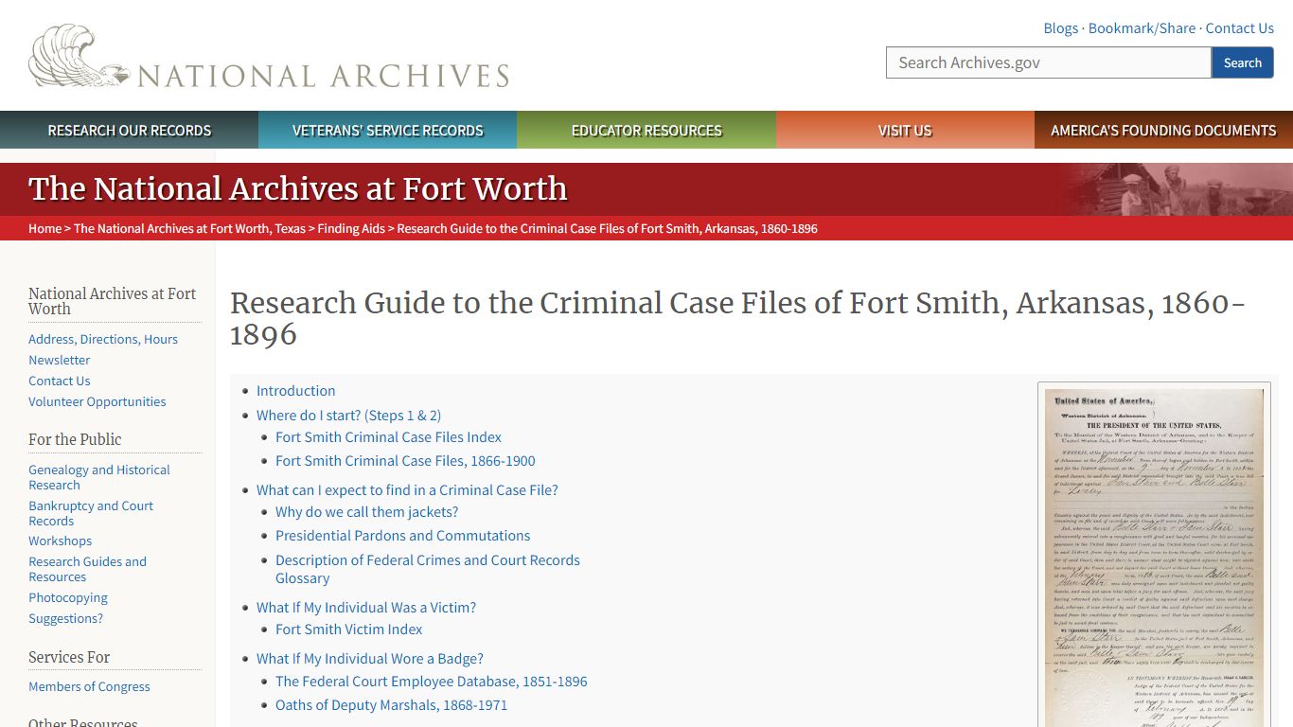Click The National Archives at Fort Worth banner title
This screenshot has height=727, width=1293.
[x=297, y=188]
